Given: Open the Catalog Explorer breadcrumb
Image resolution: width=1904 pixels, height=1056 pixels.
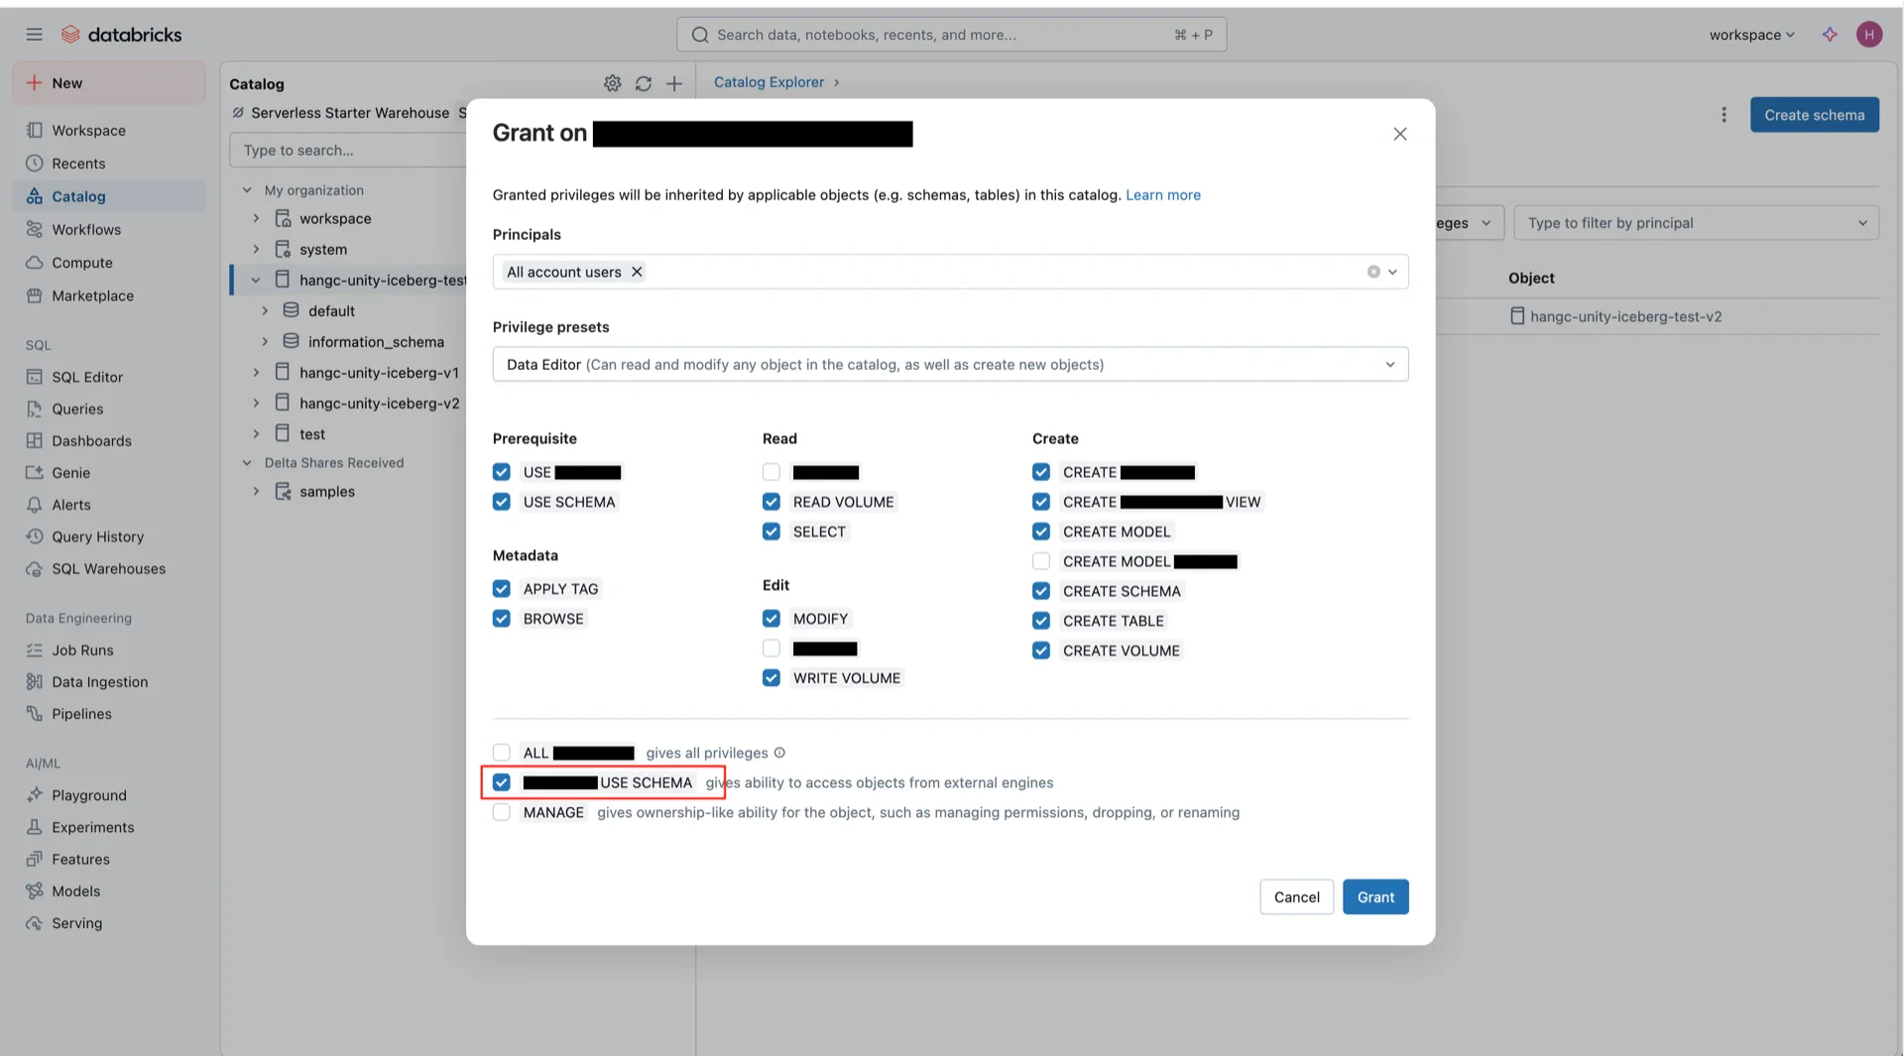Looking at the screenshot, I should click(769, 82).
